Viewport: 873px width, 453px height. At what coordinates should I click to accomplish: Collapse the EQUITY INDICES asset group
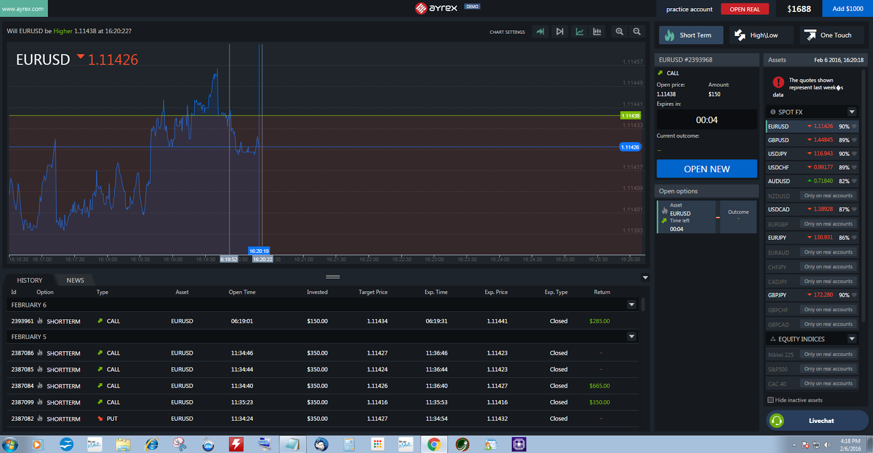[852, 339]
